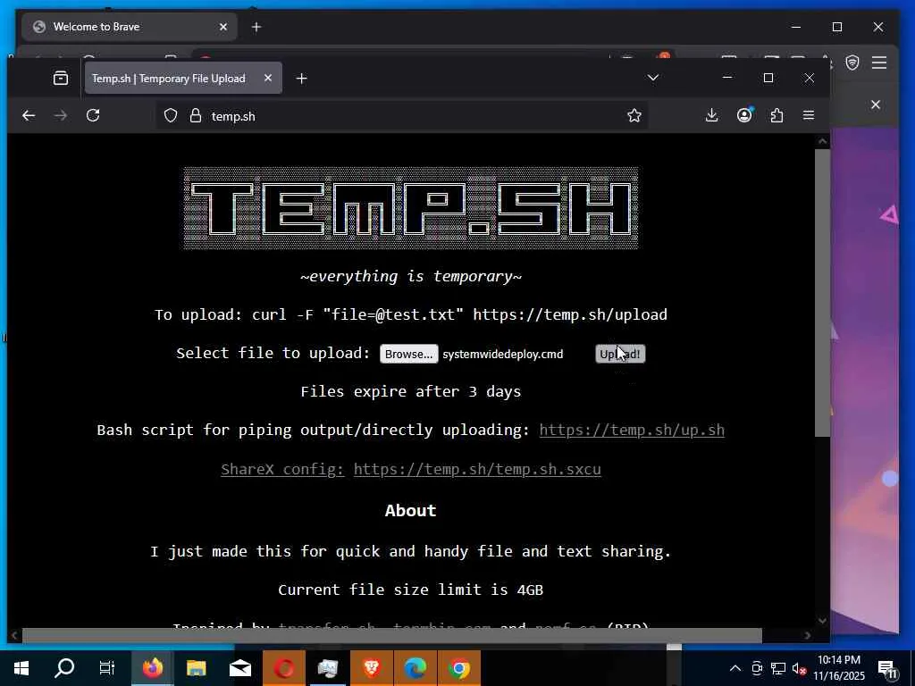Image resolution: width=915 pixels, height=686 pixels.
Task: Click the horizontal page scrollbar thumb
Action: pyautogui.click(x=391, y=635)
